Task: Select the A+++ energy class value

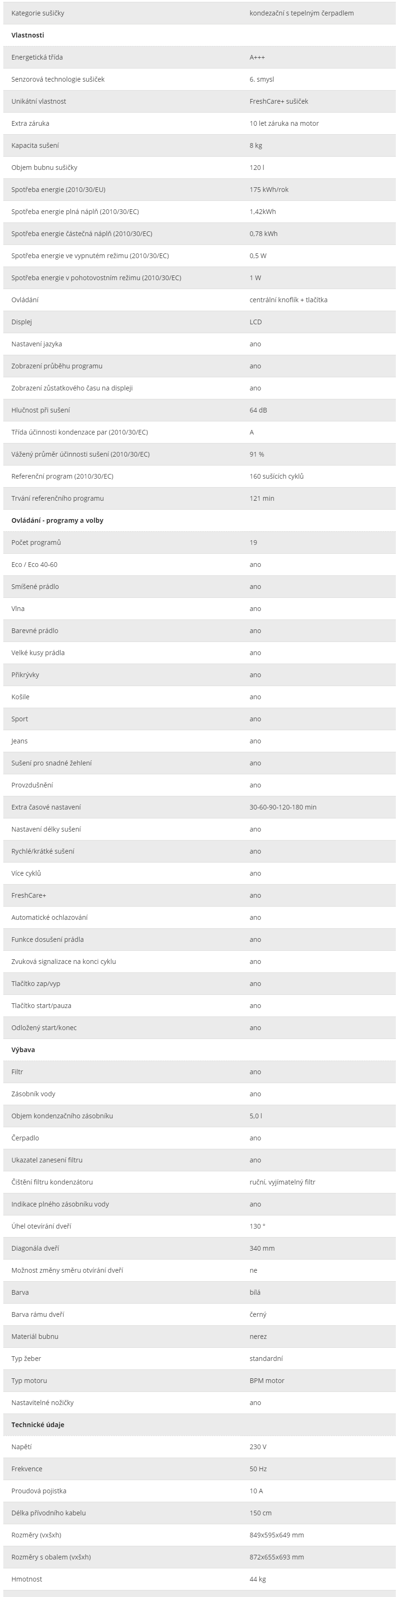Action: 257,57
